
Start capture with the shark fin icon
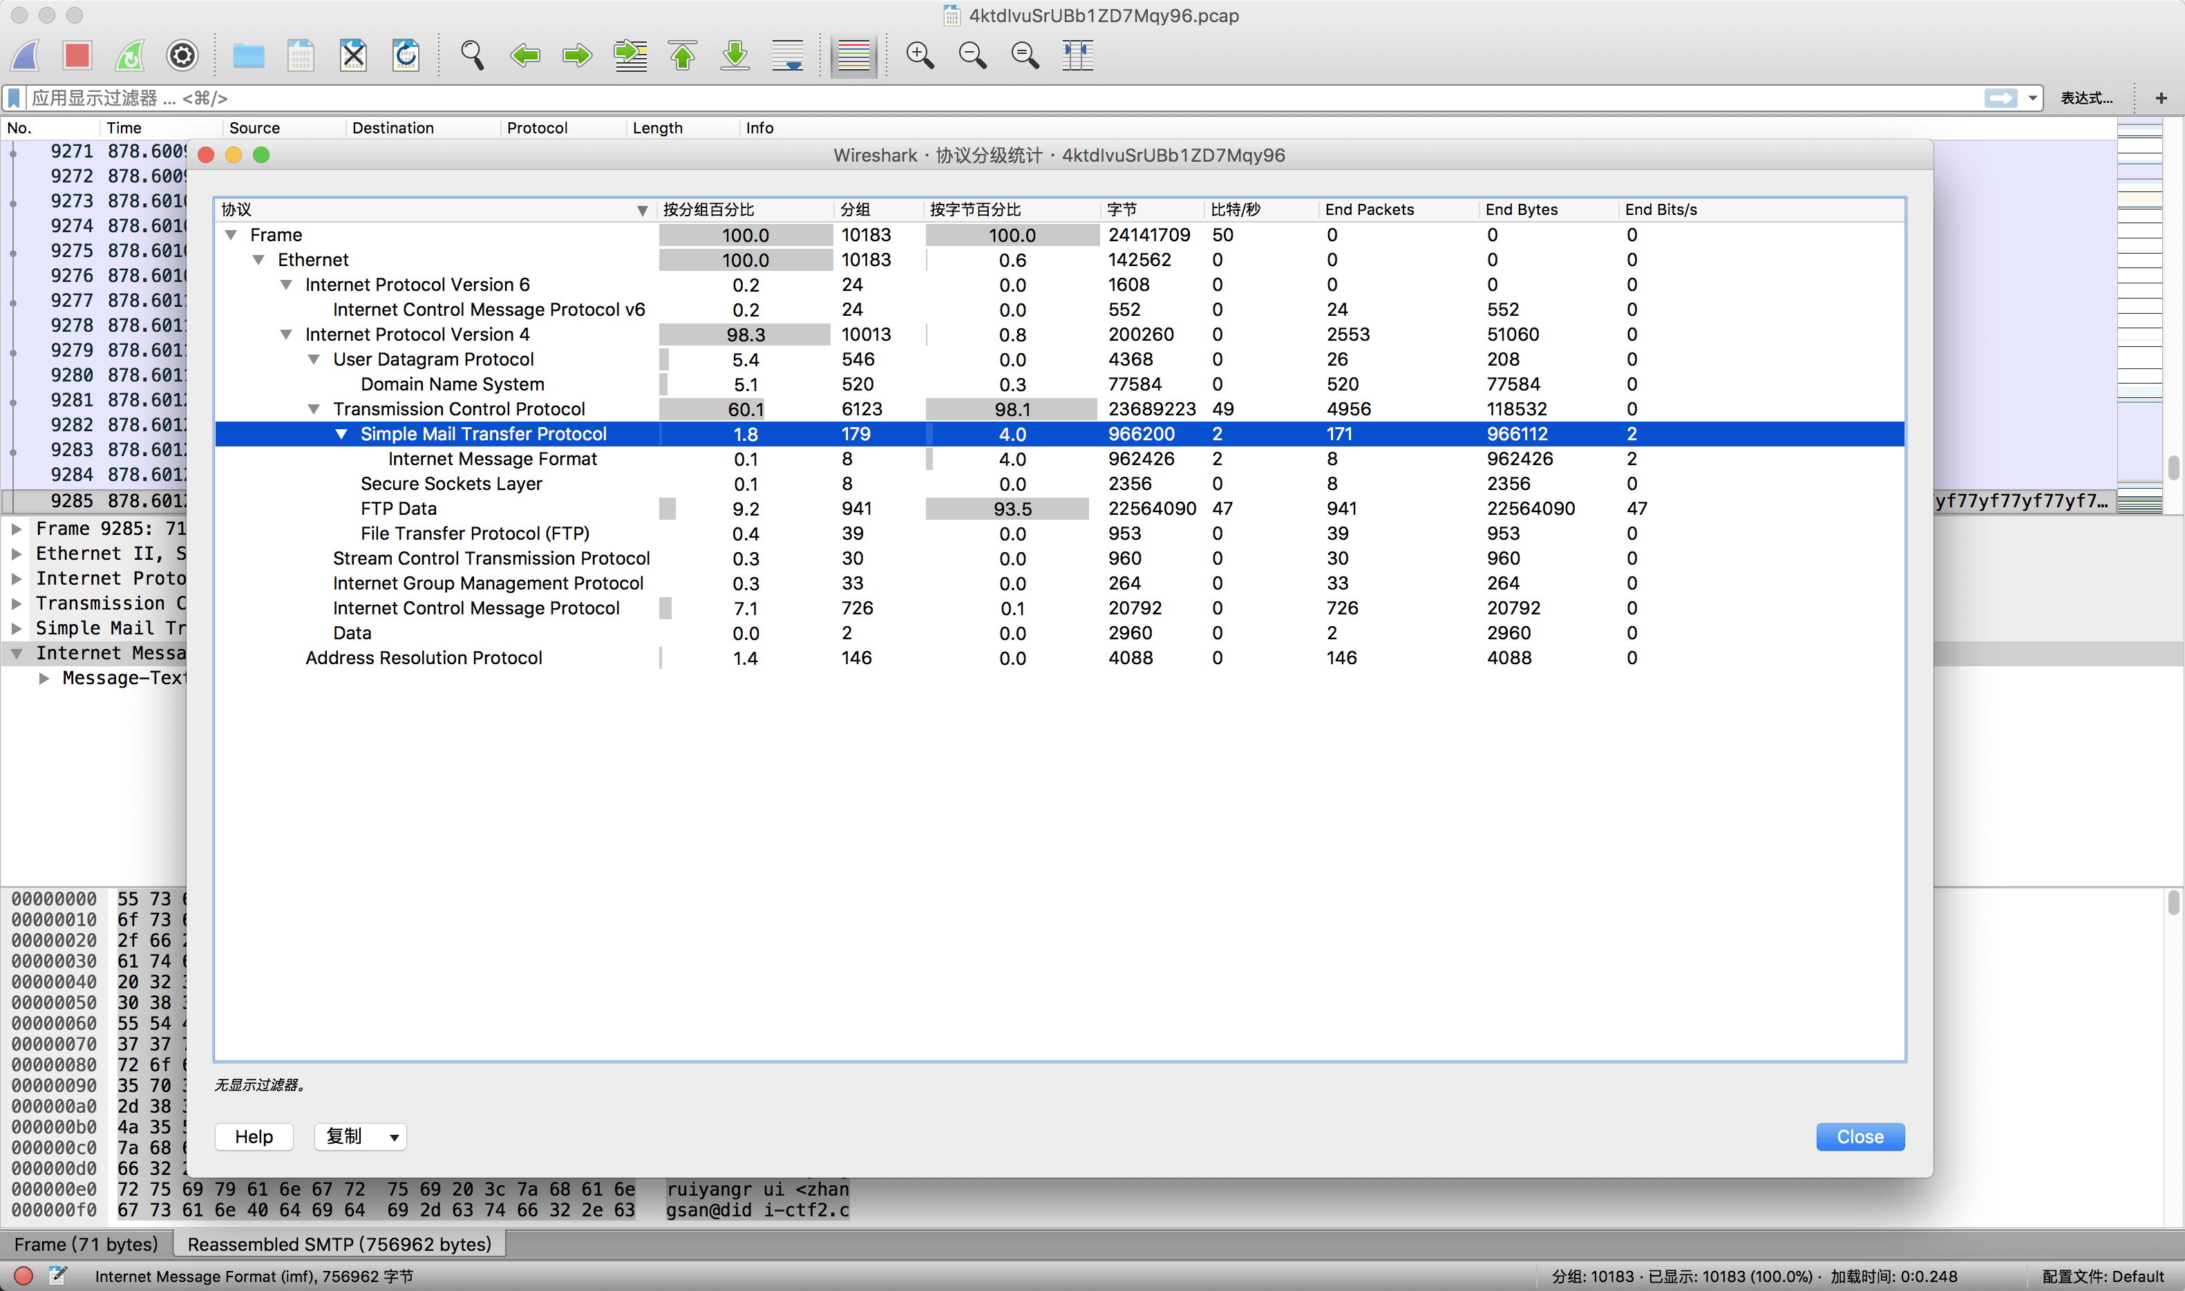click(26, 56)
